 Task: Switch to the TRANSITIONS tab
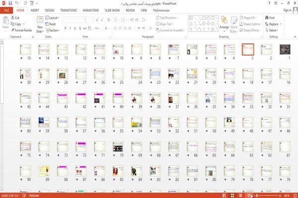[69, 10]
